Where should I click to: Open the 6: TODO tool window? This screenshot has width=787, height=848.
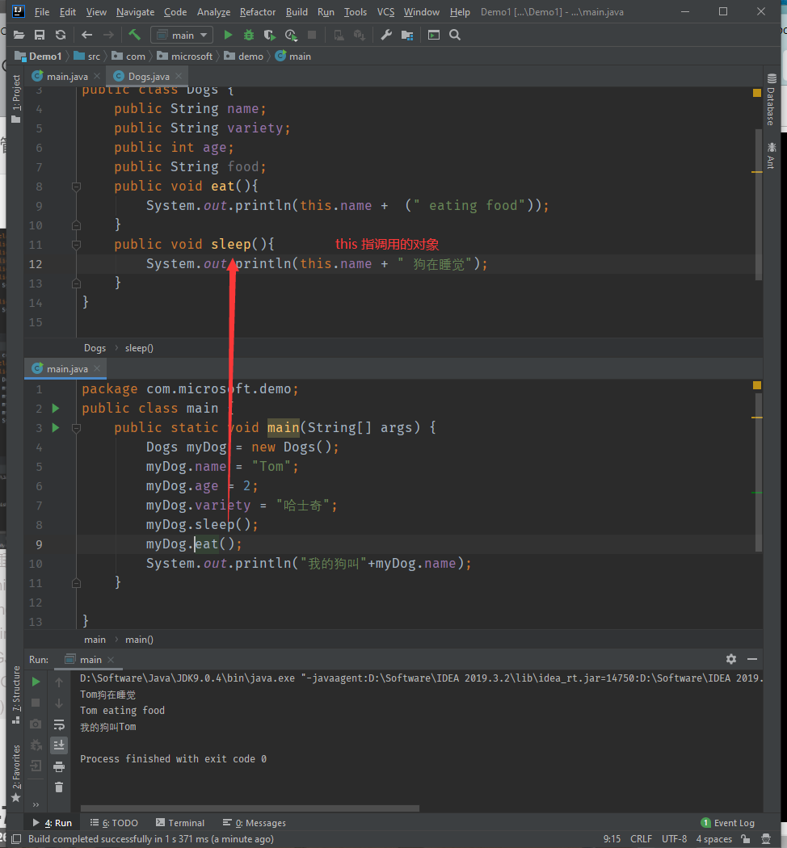[114, 823]
